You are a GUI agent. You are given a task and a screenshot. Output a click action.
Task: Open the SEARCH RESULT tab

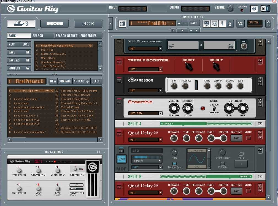click(66, 36)
